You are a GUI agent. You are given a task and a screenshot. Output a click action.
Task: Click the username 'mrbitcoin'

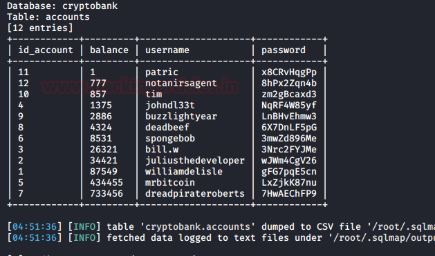(x=170, y=182)
